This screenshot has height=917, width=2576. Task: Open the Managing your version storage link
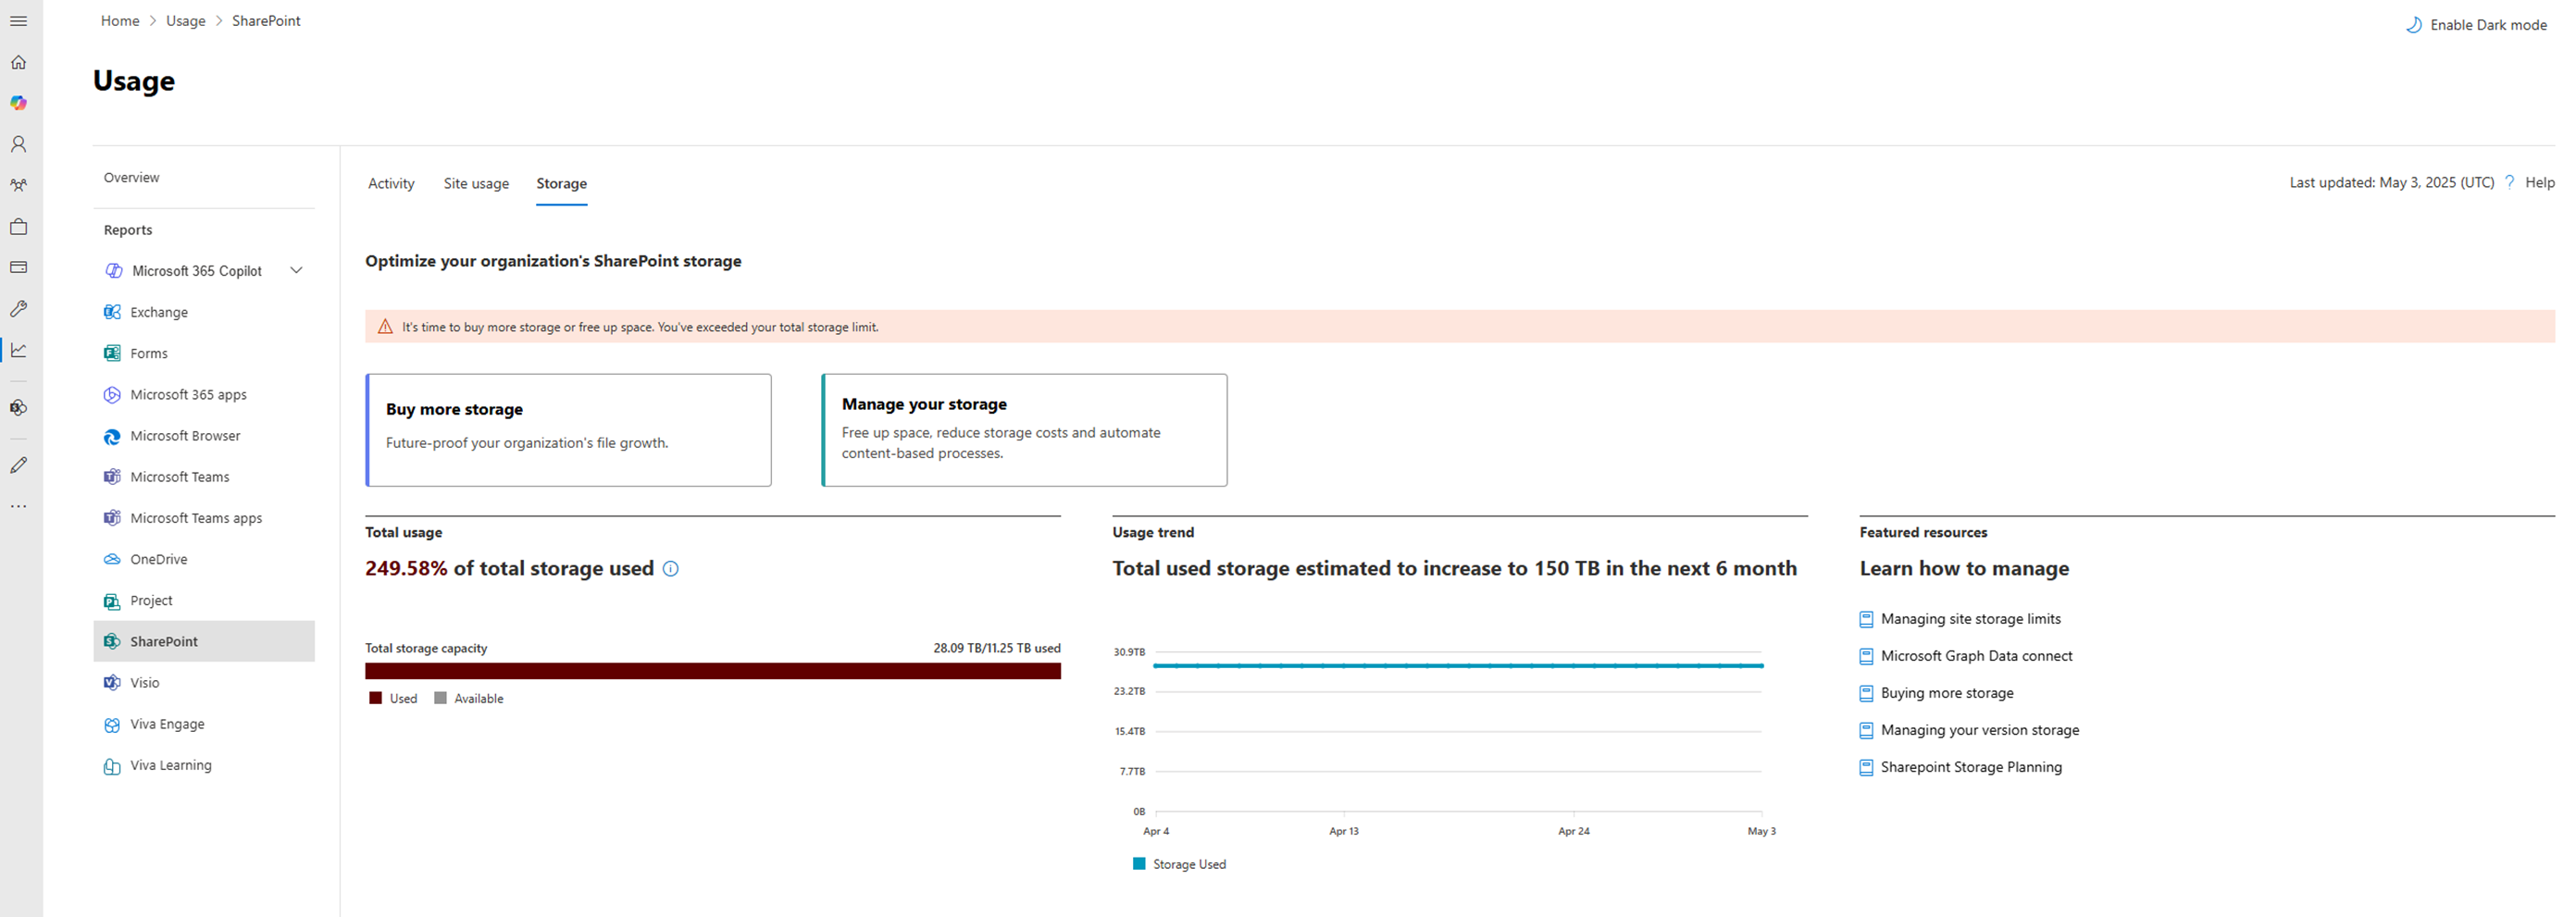tap(1979, 730)
